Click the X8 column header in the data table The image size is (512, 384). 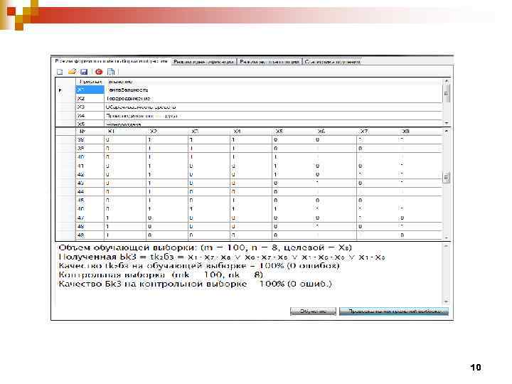(420, 132)
